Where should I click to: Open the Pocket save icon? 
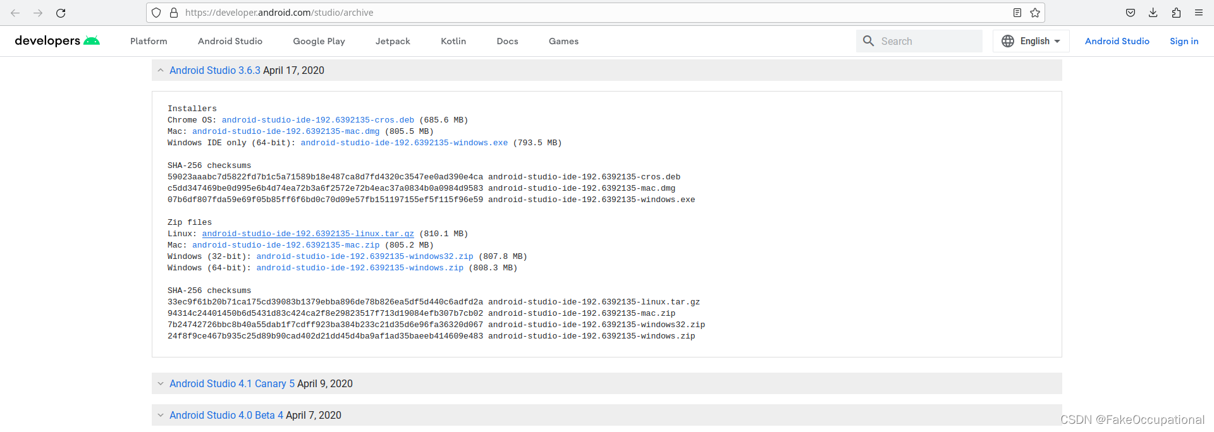click(x=1131, y=13)
